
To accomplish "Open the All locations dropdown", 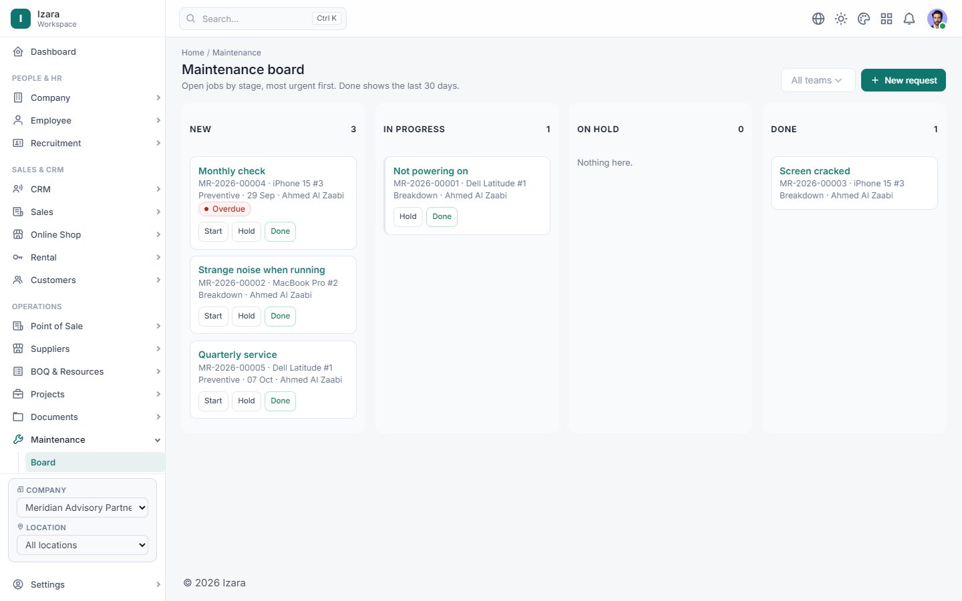I will pos(82,545).
